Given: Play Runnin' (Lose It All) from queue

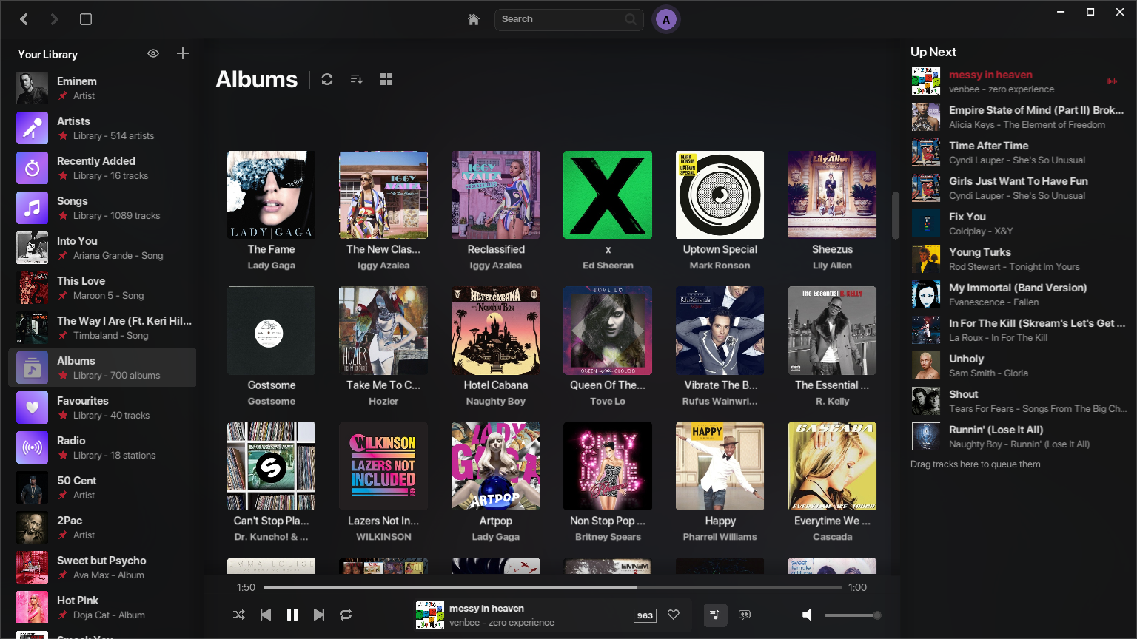Looking at the screenshot, I should 1019,436.
